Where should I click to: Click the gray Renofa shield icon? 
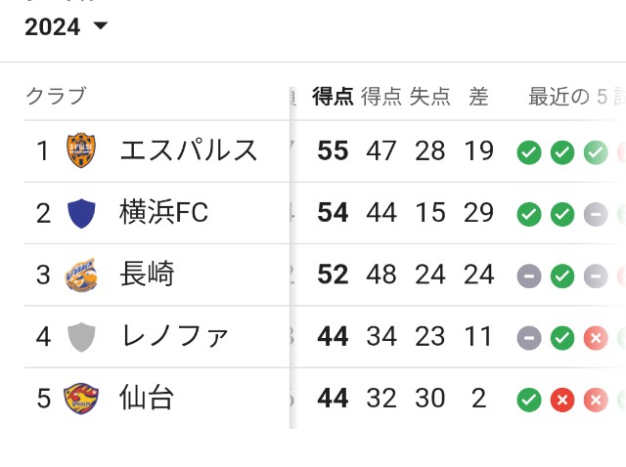tap(81, 337)
